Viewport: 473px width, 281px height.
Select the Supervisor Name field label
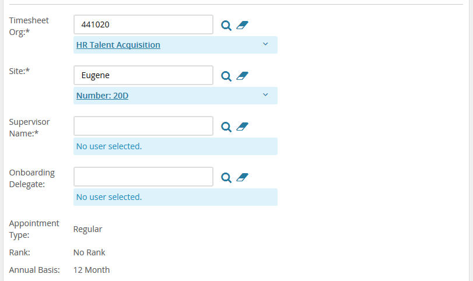pyautogui.click(x=29, y=128)
